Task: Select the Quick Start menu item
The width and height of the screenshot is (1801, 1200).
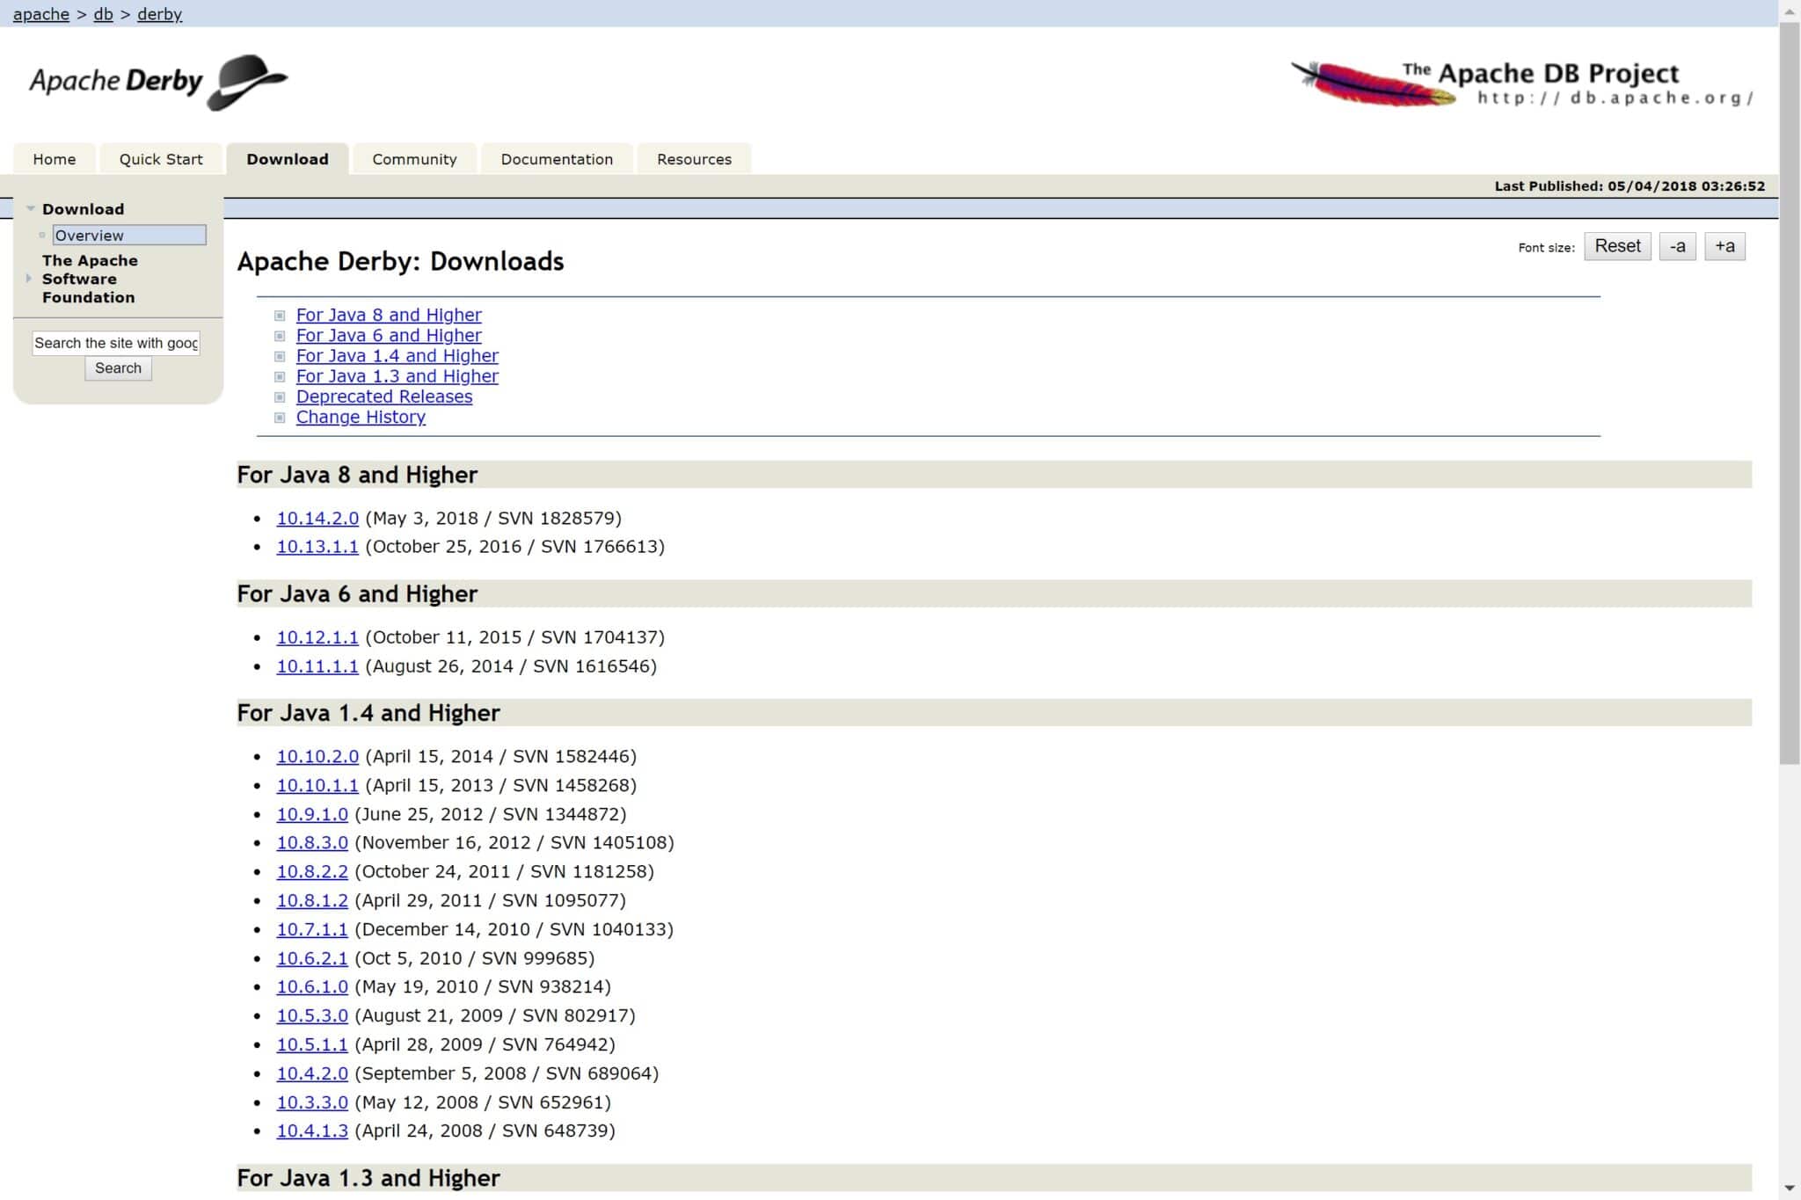Action: (x=161, y=159)
